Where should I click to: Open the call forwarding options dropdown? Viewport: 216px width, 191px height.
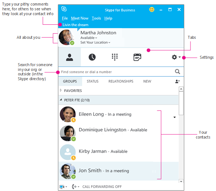[75, 187]
